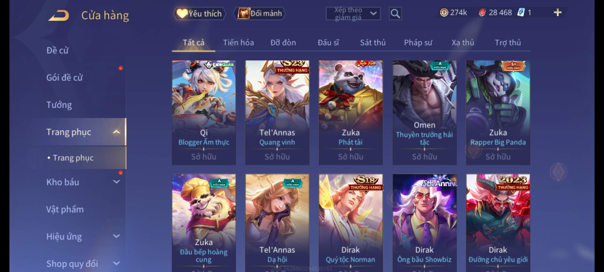Open the Gói đề cử menu item
The image size is (604, 272).
pos(64,78)
